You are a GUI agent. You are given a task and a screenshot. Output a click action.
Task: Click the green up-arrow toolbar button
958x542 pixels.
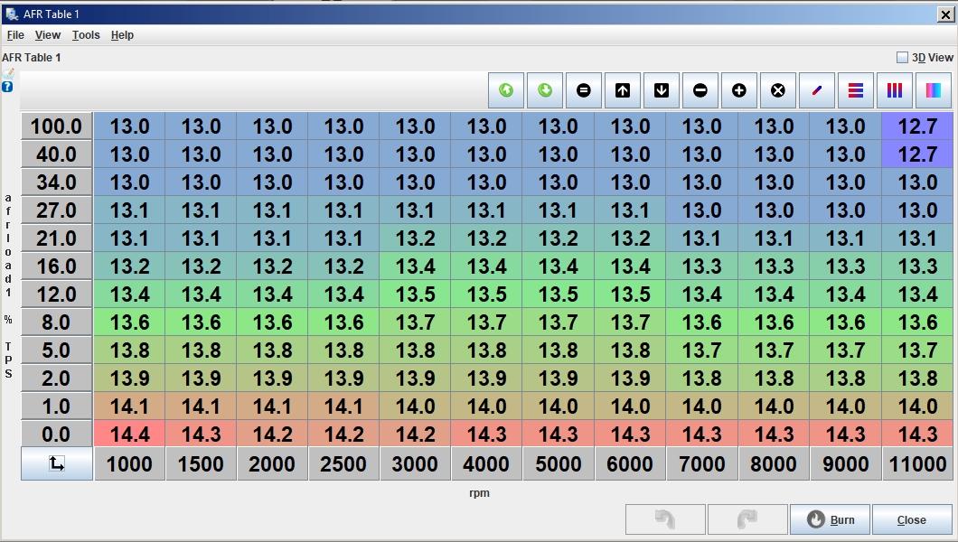[506, 90]
